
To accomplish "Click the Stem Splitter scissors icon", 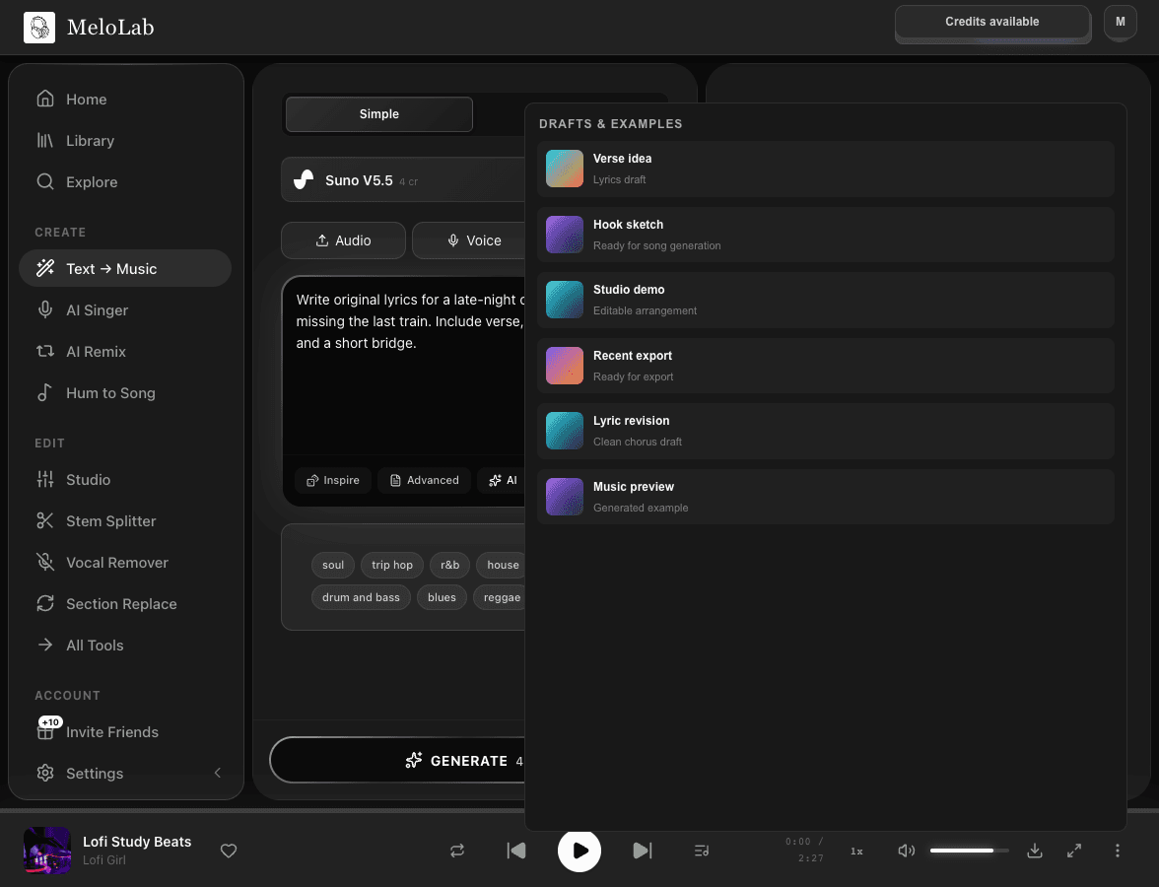I will 45,520.
